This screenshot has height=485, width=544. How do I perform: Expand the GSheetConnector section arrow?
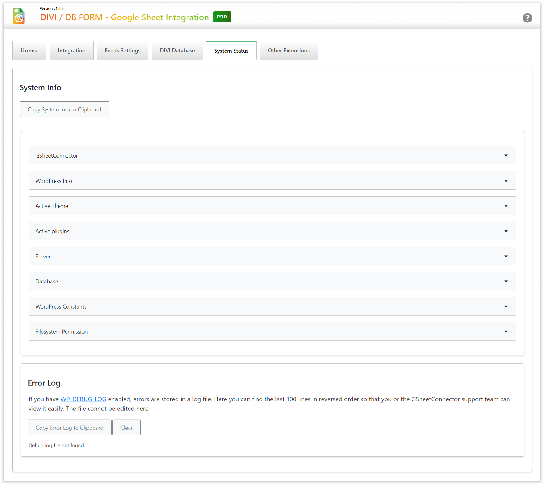[x=506, y=156]
